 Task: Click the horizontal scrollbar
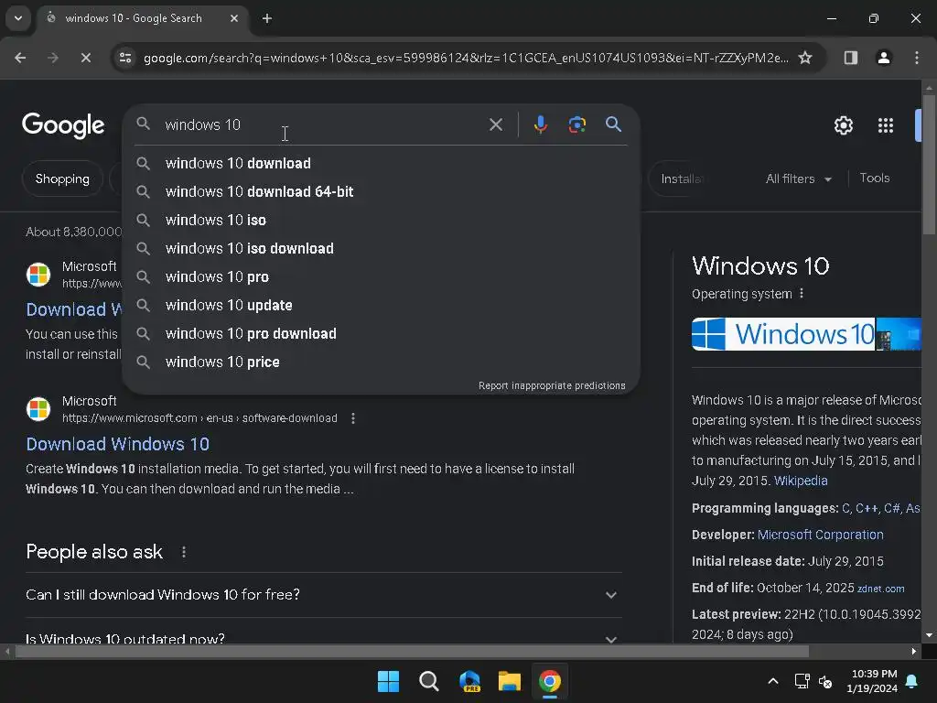(x=411, y=651)
